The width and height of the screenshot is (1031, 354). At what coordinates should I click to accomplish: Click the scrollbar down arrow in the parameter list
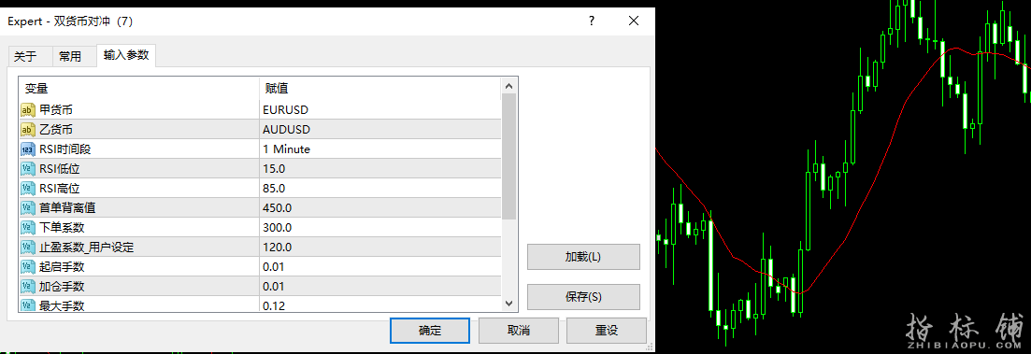(508, 304)
